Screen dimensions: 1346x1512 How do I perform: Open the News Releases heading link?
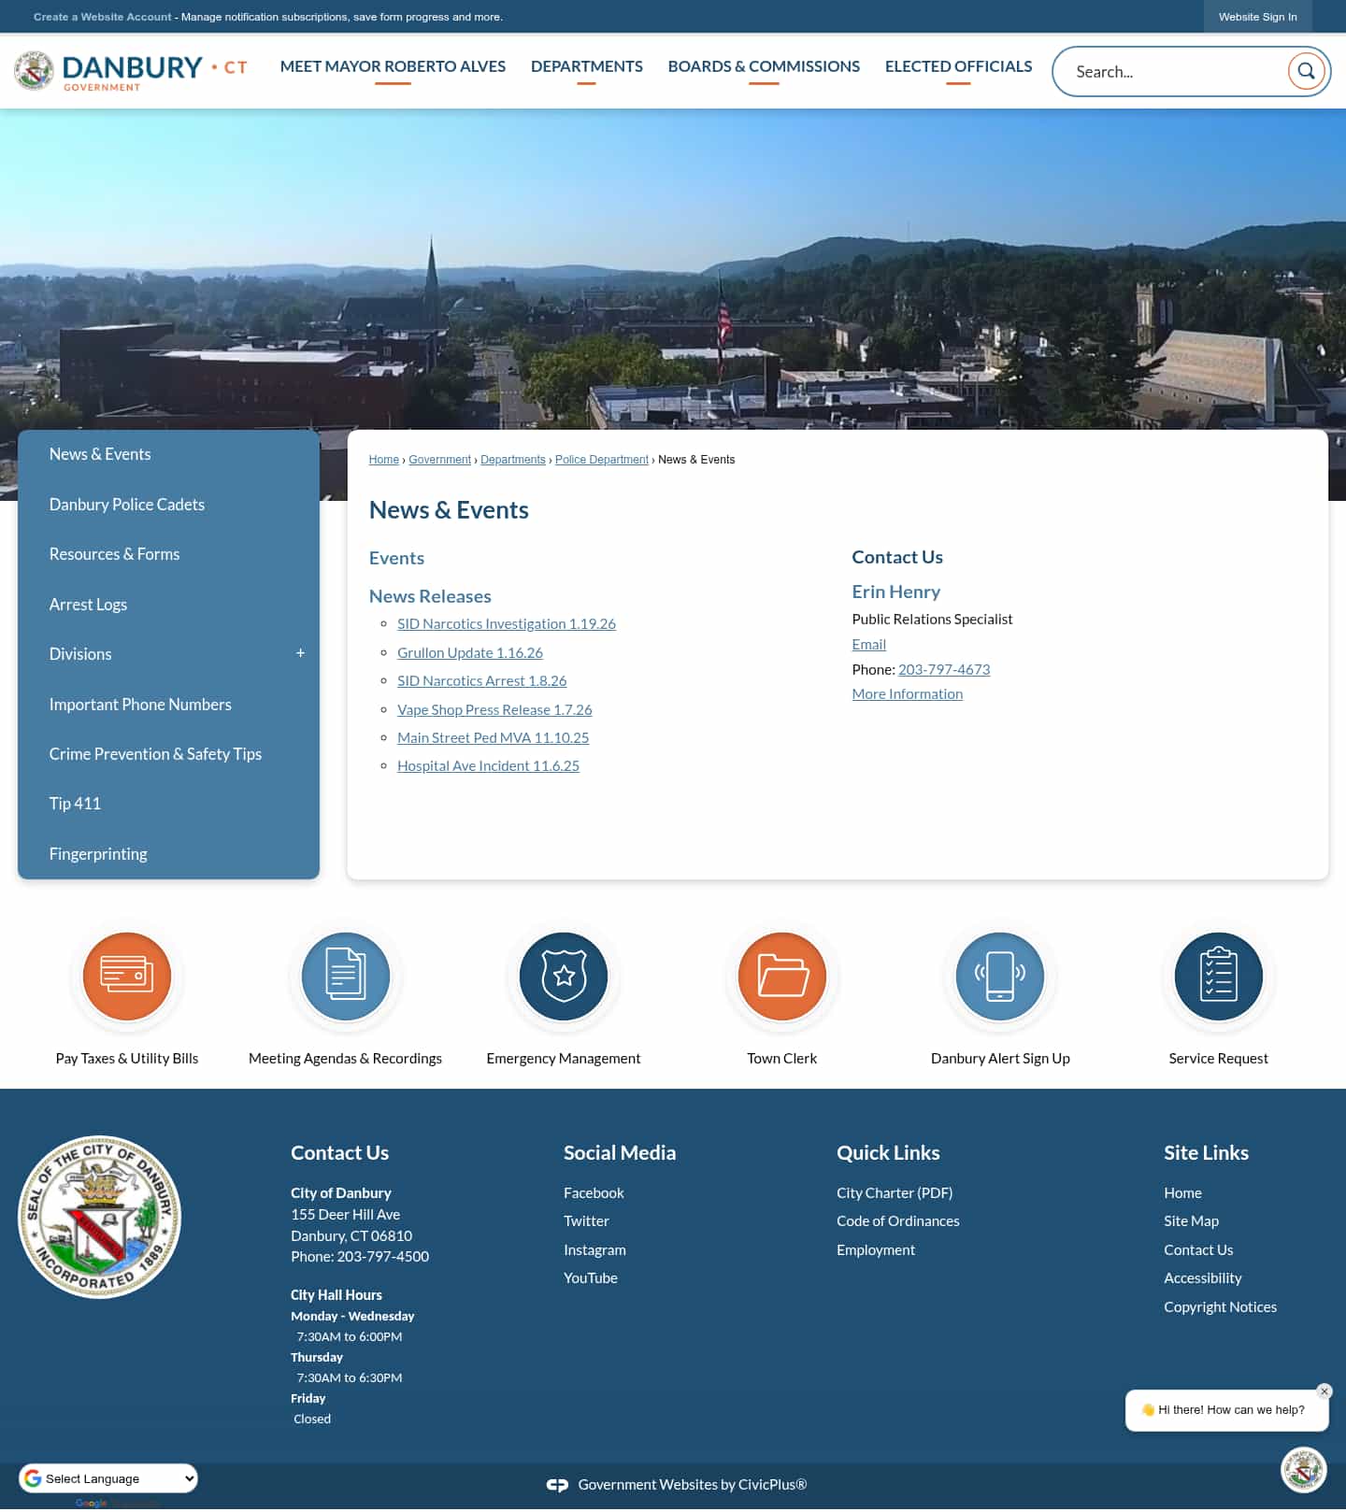click(x=430, y=596)
